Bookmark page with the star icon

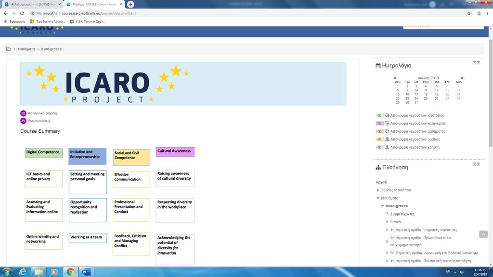click(x=469, y=13)
